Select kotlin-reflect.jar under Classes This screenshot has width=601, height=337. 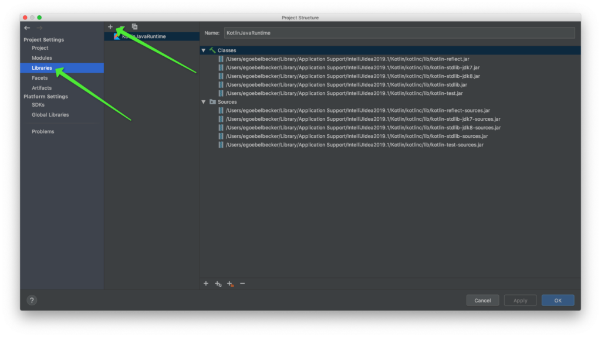[x=347, y=59]
